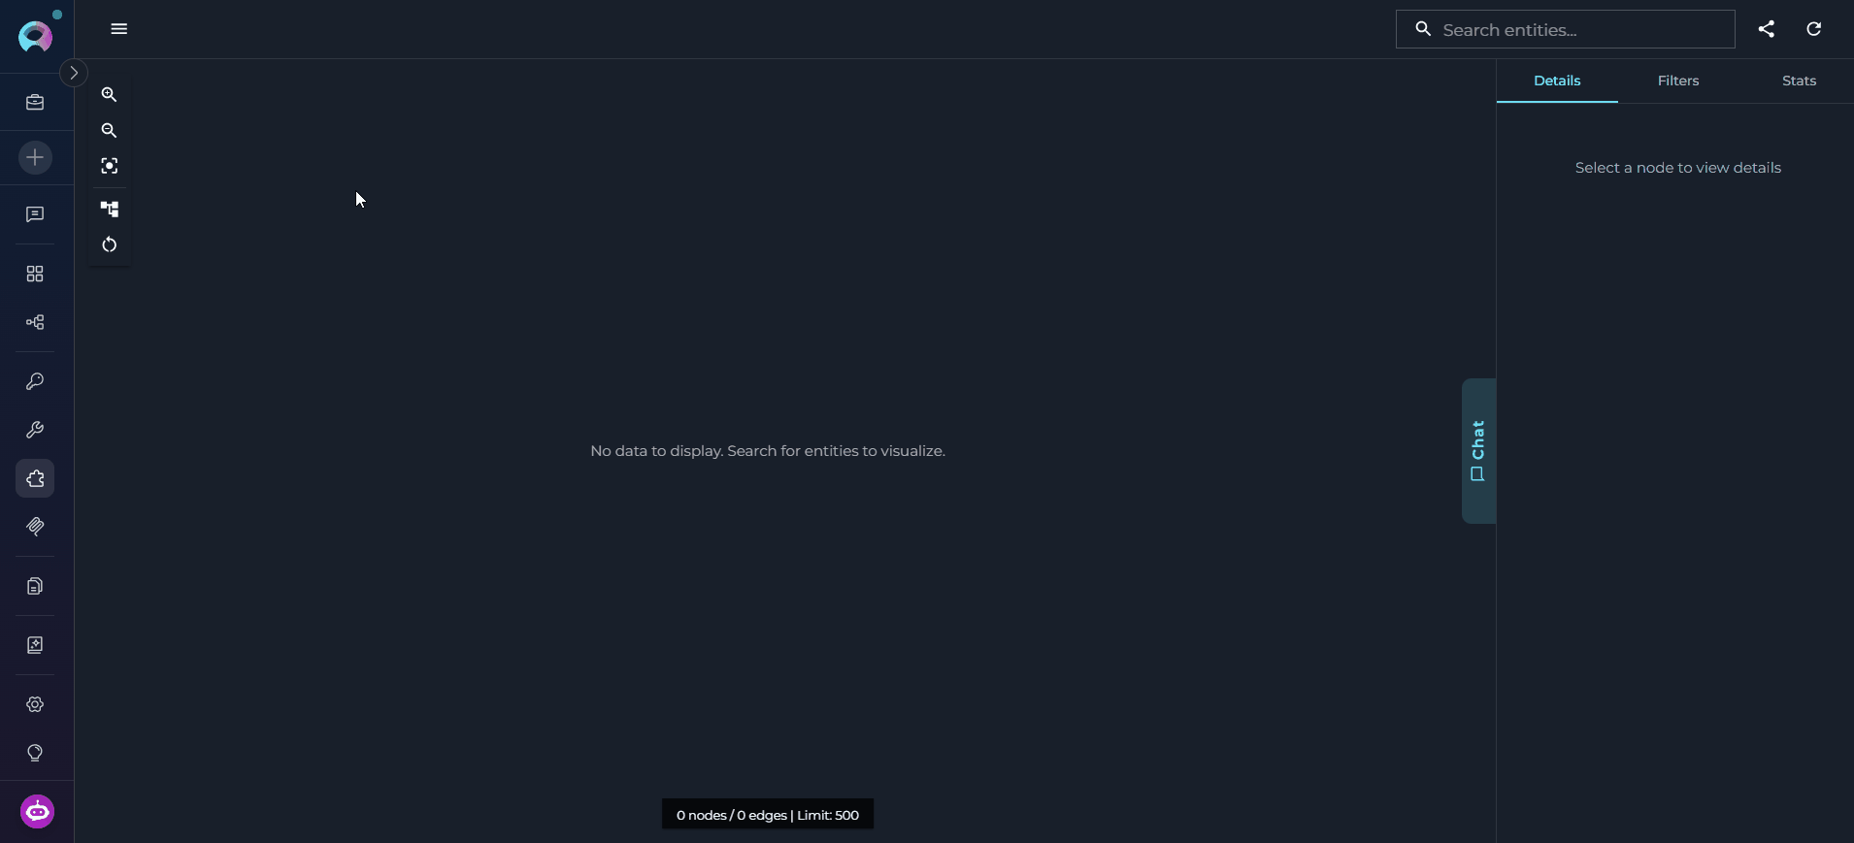
Task: Open the settings gear icon
Action: coord(35,704)
